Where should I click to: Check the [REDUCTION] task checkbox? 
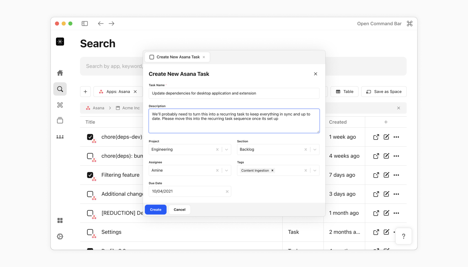coord(90,213)
